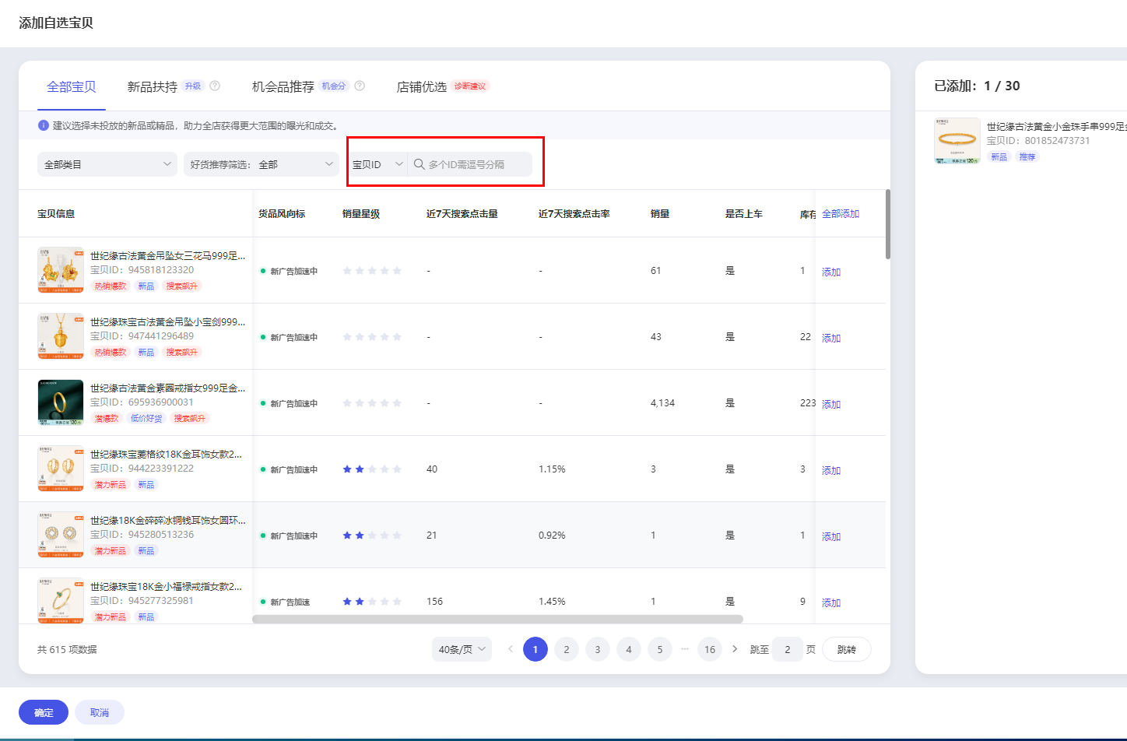Select the 全部宝贝 tab
This screenshot has width=1127, height=741.
[72, 86]
